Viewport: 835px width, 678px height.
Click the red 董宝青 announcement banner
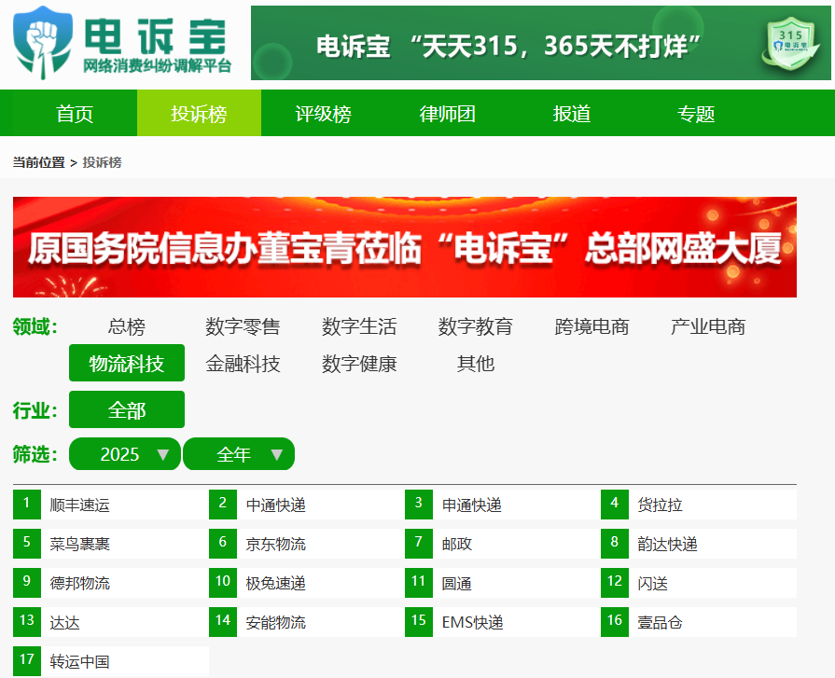coord(404,247)
